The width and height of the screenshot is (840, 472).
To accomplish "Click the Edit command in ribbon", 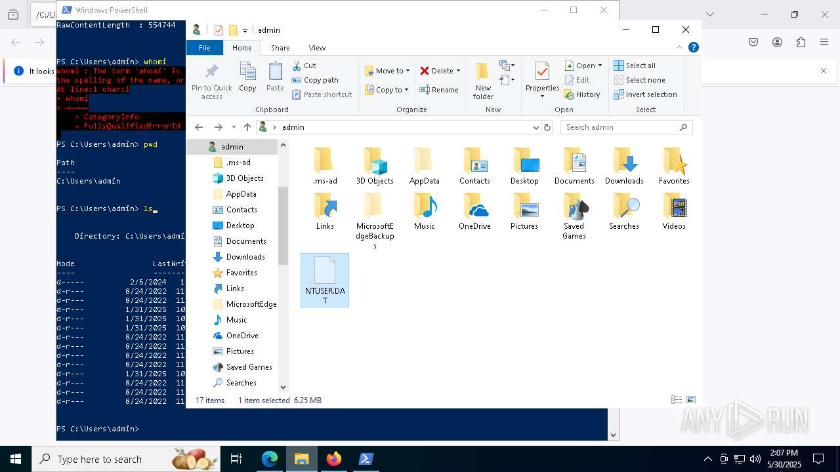I will click(577, 80).
